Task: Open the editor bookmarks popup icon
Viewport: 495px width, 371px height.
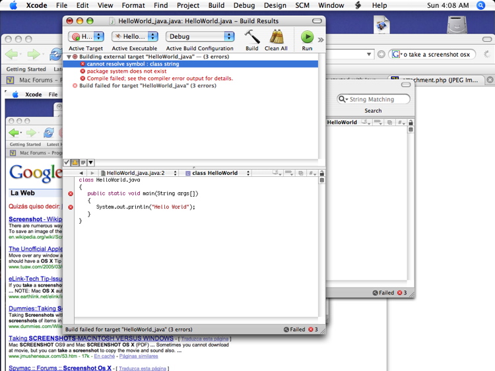Action: coord(277,173)
